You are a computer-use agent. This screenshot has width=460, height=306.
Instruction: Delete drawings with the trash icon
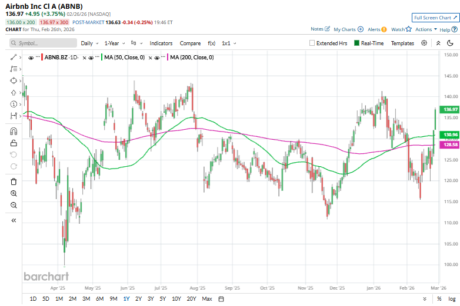pos(14,181)
